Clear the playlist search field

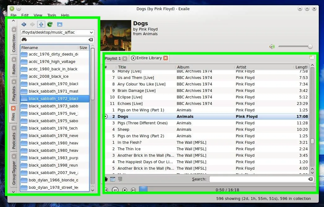[310, 179]
